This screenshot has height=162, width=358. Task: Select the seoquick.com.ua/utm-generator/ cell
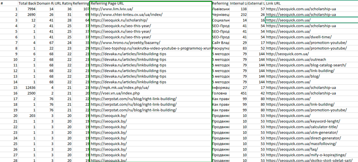pyautogui.click(x=311, y=133)
